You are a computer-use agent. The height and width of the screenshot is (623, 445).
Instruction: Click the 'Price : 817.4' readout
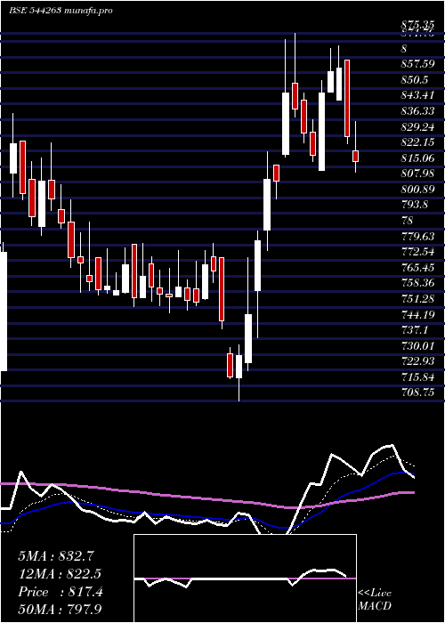(61, 592)
